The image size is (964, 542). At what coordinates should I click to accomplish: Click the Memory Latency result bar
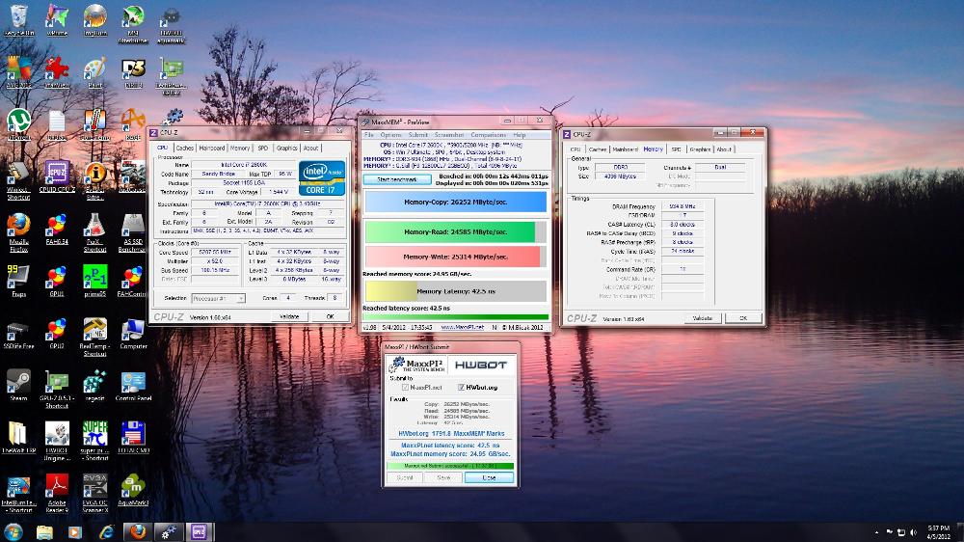[456, 291]
